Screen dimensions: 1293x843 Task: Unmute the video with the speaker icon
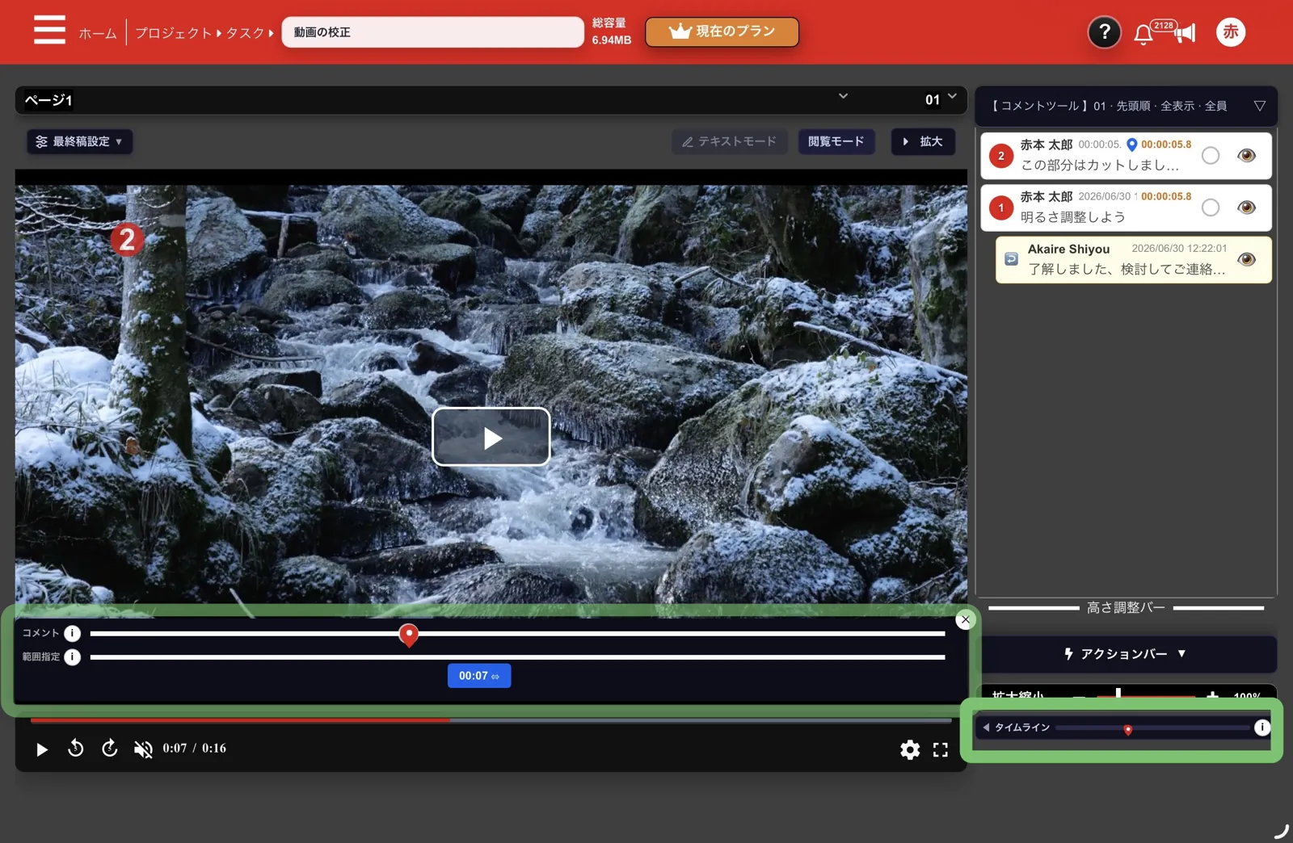point(143,749)
